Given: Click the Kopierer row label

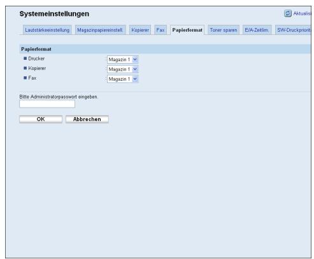Looking at the screenshot, I should (x=37, y=68).
